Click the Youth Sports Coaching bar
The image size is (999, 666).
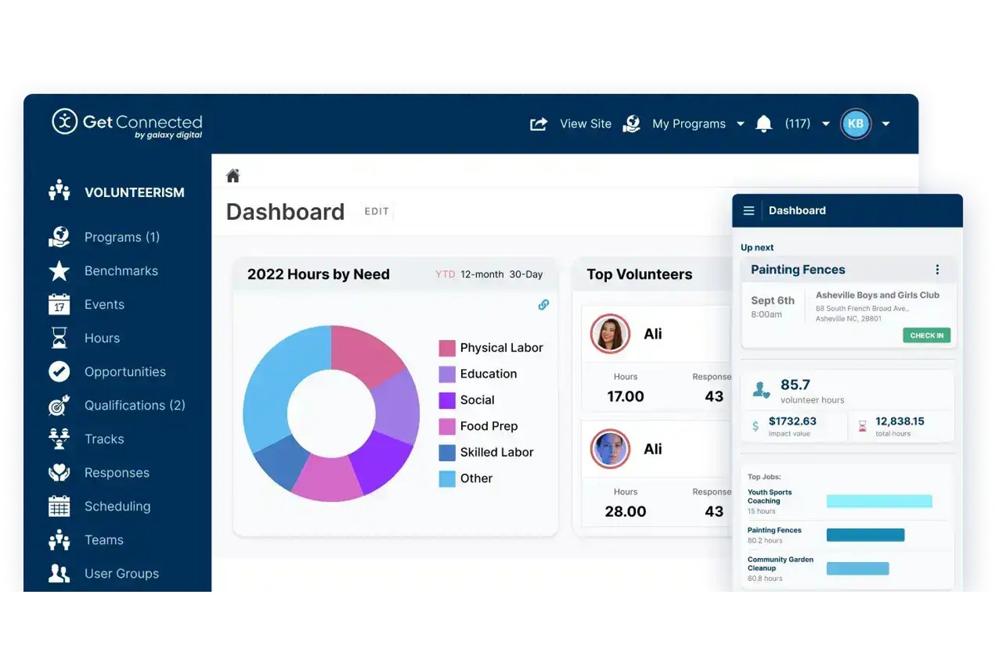point(879,501)
